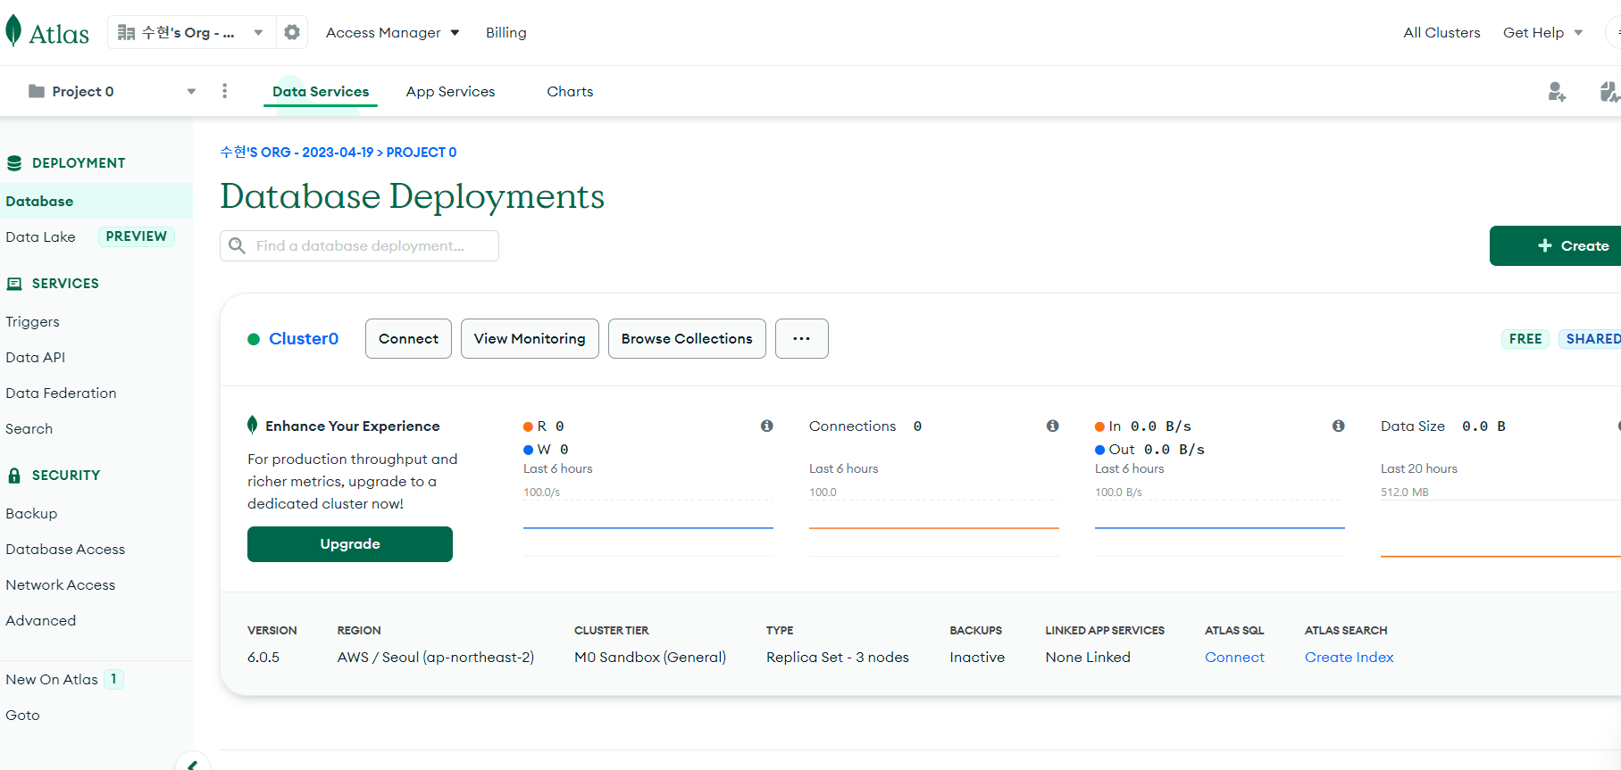Open Cluster0's more options ellipsis button
Image resolution: width=1621 pixels, height=770 pixels.
pos(802,339)
